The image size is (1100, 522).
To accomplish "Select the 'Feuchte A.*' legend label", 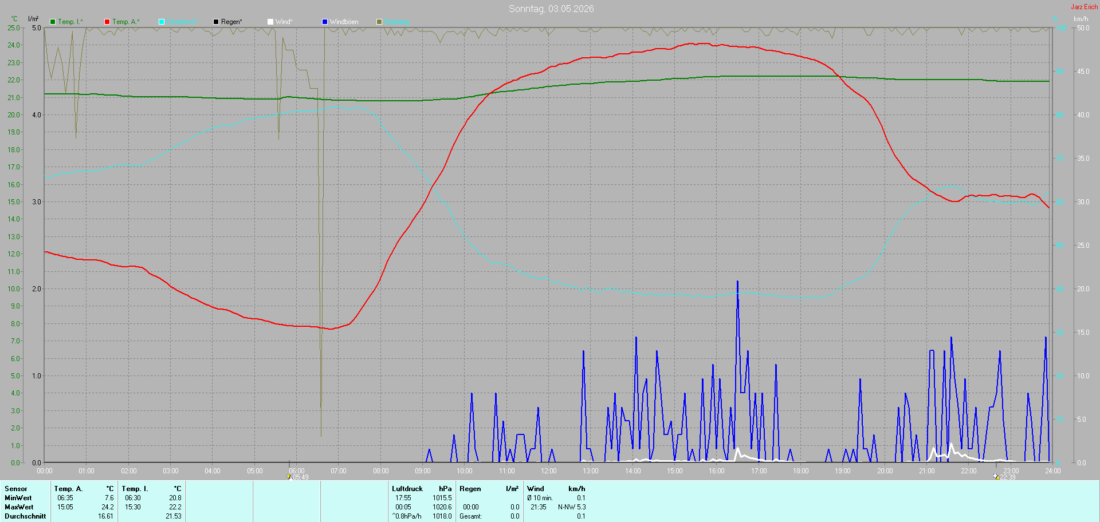I will pos(183,22).
